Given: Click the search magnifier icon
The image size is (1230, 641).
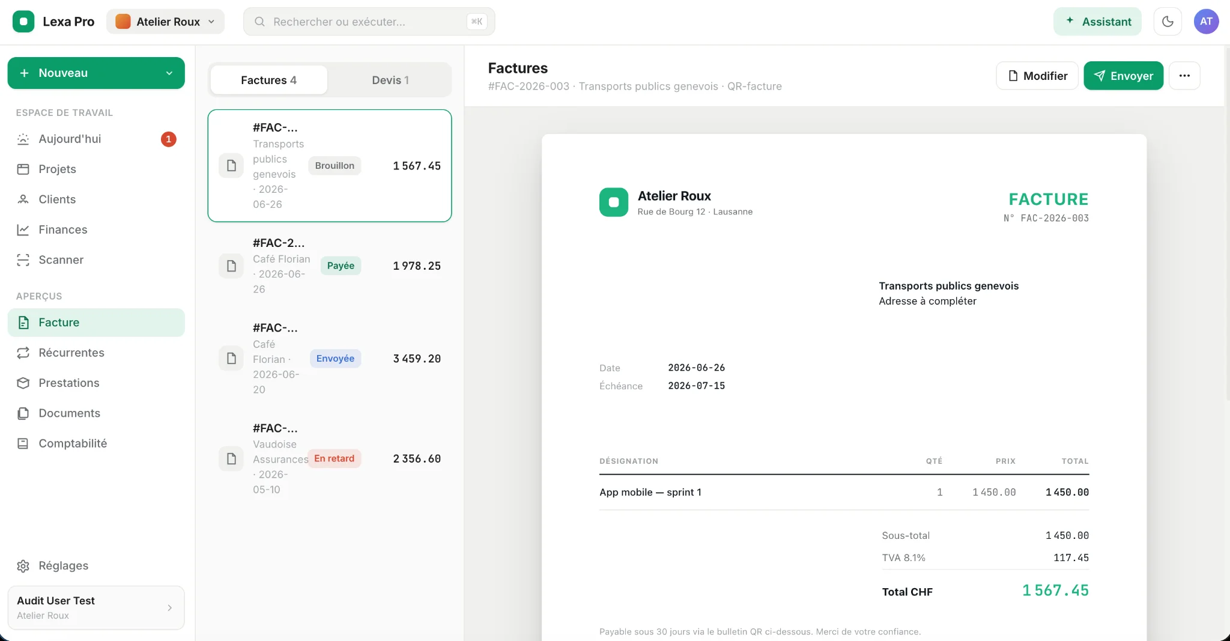Looking at the screenshot, I should (259, 22).
